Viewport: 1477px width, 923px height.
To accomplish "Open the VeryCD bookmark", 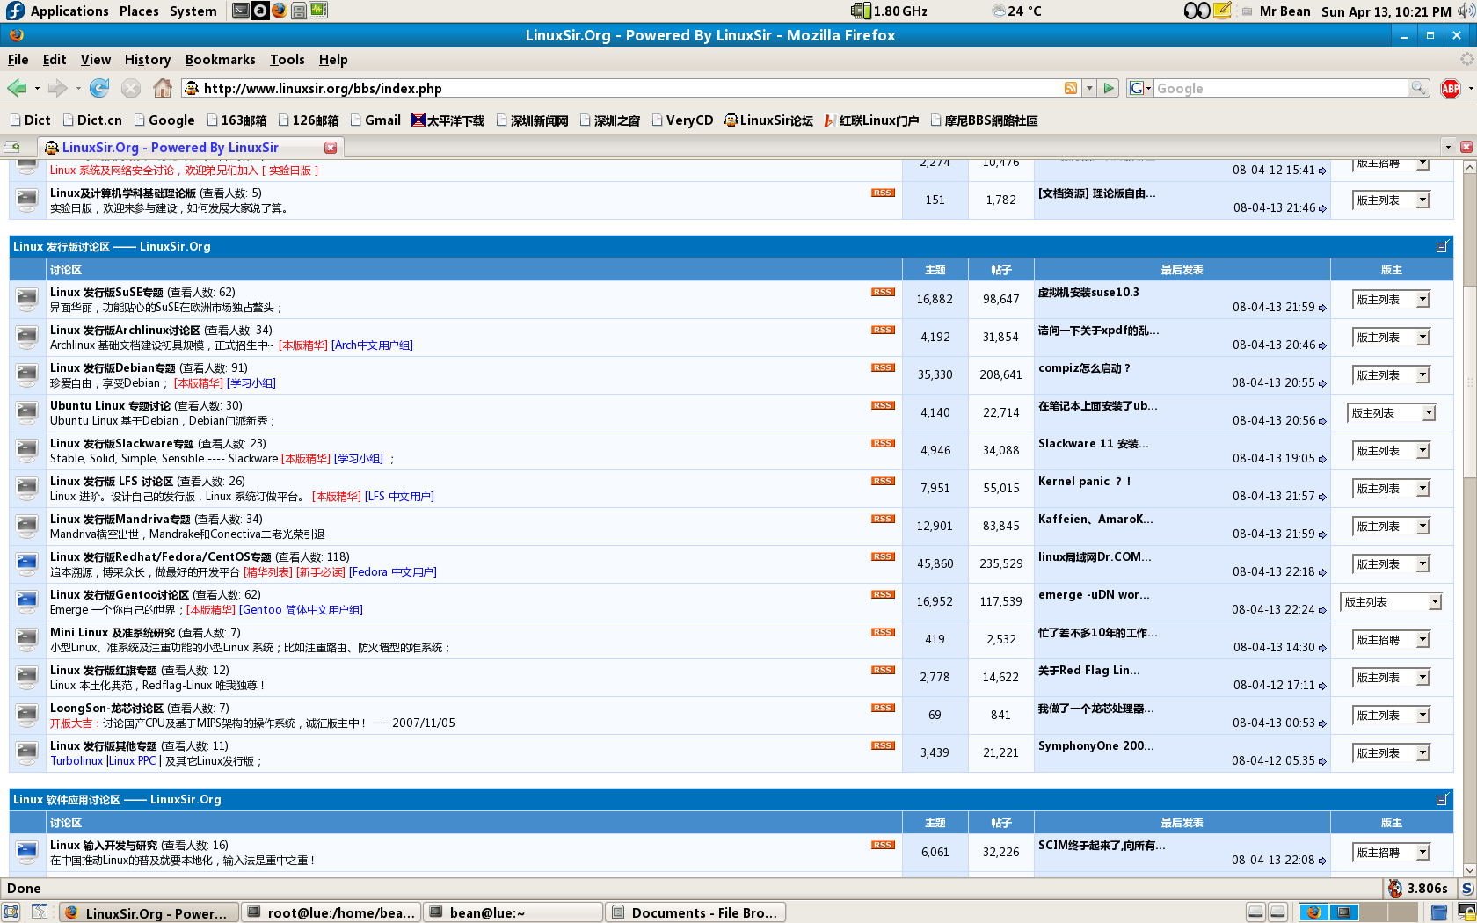I will pos(682,120).
